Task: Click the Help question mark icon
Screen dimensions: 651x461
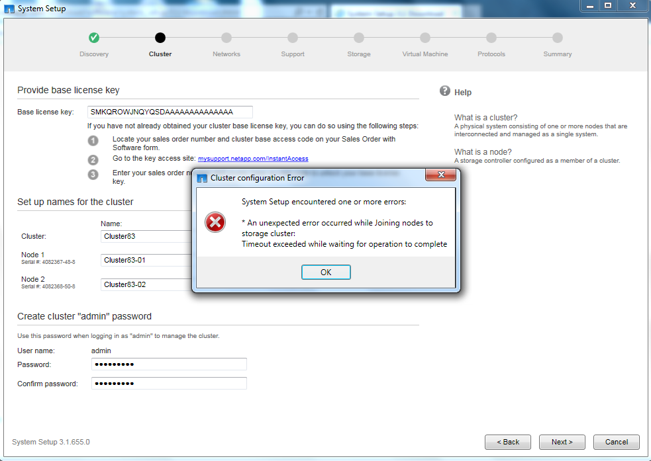Action: [444, 91]
